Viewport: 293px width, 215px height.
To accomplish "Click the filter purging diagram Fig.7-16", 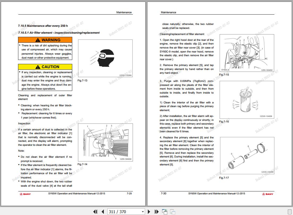I will 247,100.
